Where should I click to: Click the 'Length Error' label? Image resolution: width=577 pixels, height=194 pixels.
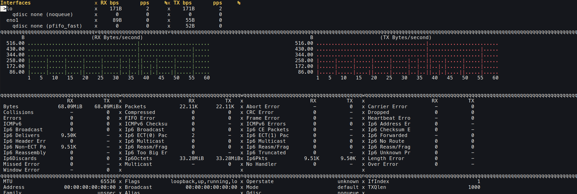(x=386, y=159)
